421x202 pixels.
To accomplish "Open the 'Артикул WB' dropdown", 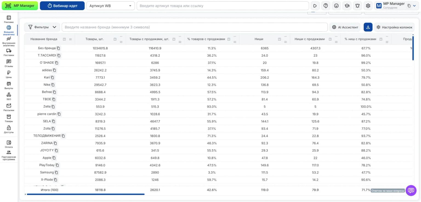I will pos(110,6).
